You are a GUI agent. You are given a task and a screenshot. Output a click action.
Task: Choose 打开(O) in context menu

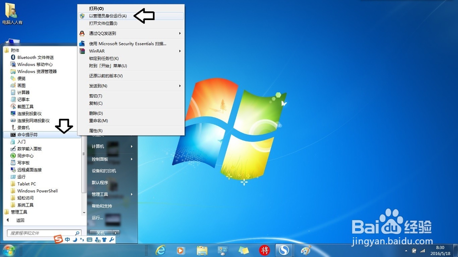131,8
